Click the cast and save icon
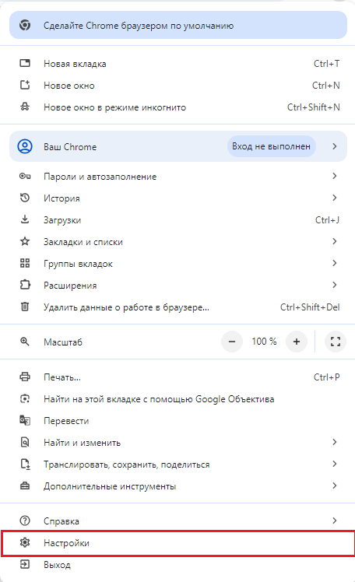This screenshot has width=355, height=582. (x=25, y=464)
